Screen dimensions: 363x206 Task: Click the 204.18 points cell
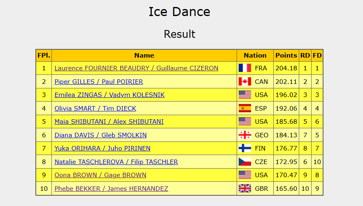click(286, 68)
